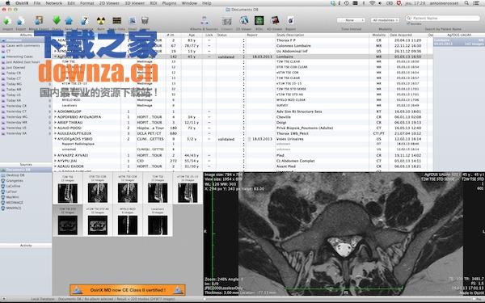Open the Meta-Data viewer icon
The image size is (485, 303).
(x=117, y=21)
